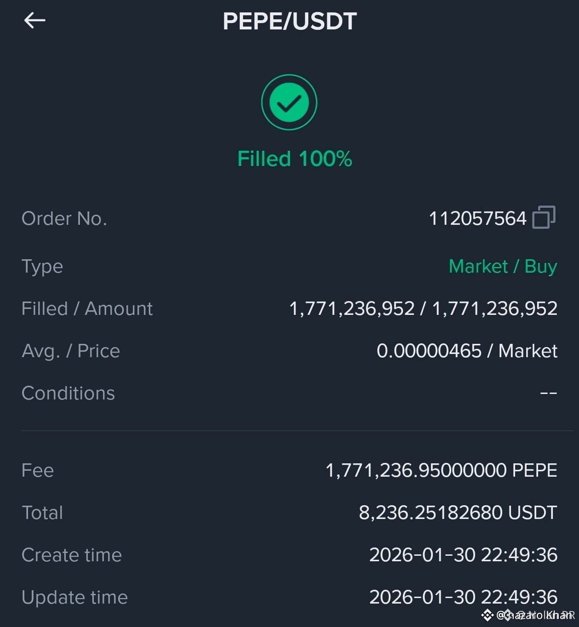The image size is (579, 627).
Task: Tap the username watermark text
Action: tap(536, 615)
